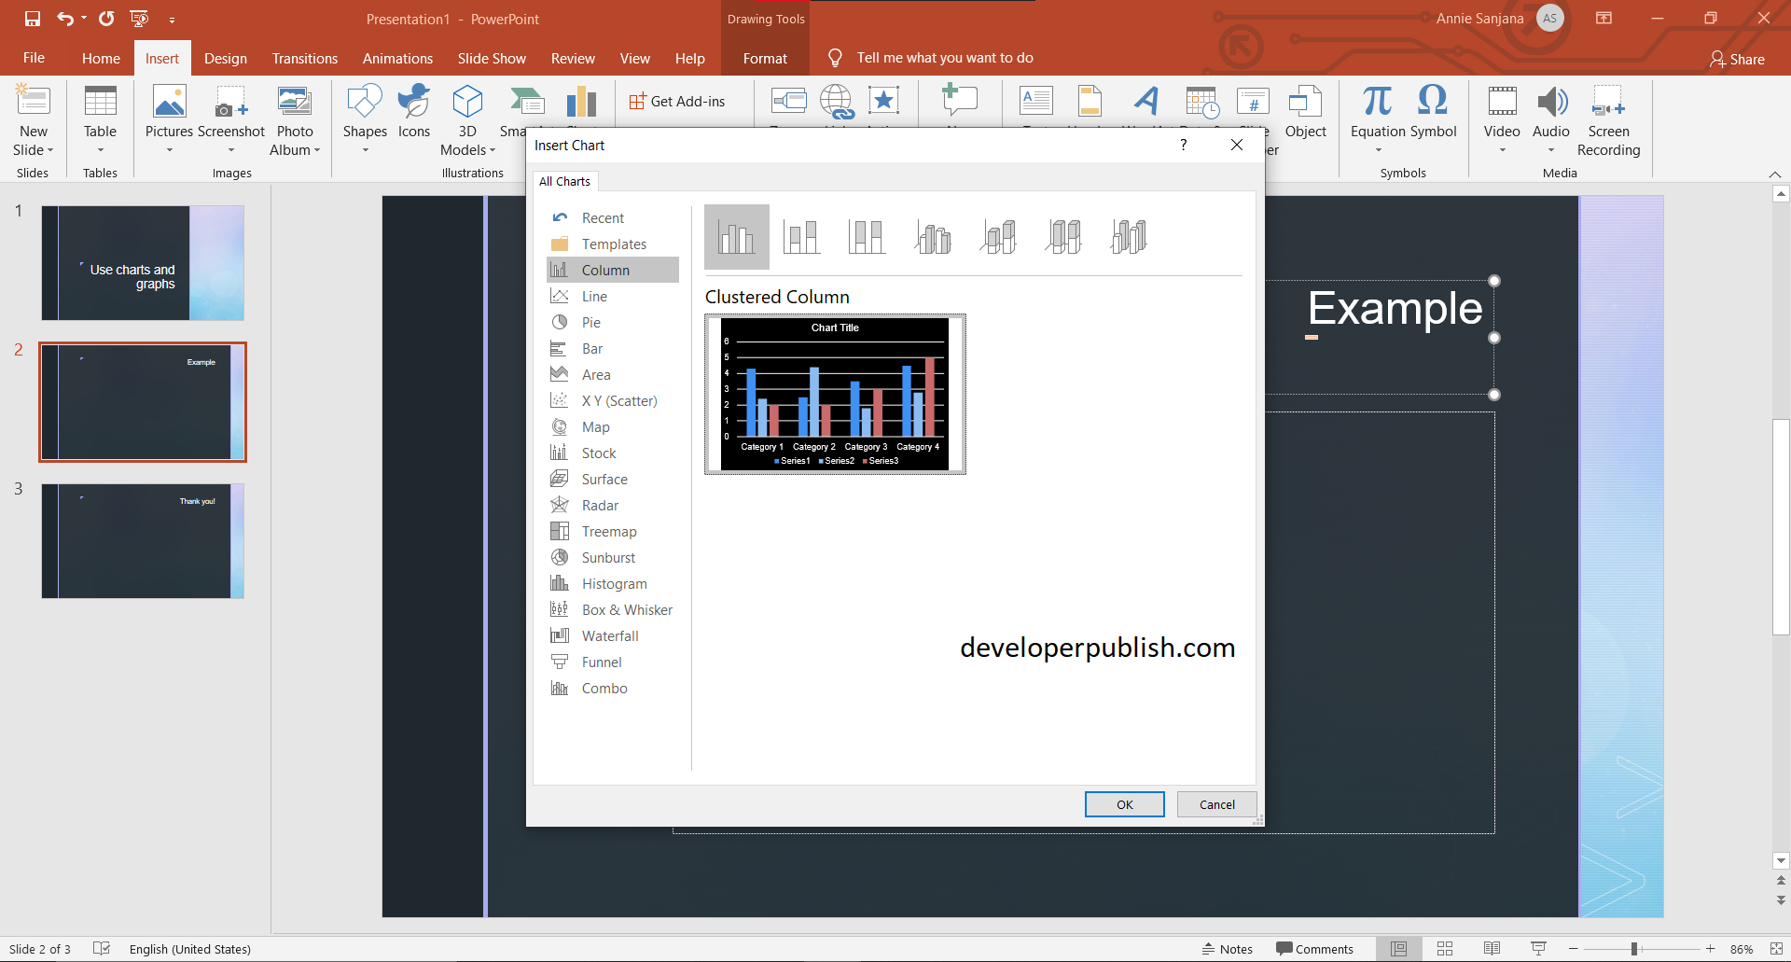1791x962 pixels.
Task: Expand the Video dropdown
Action: (x=1502, y=149)
